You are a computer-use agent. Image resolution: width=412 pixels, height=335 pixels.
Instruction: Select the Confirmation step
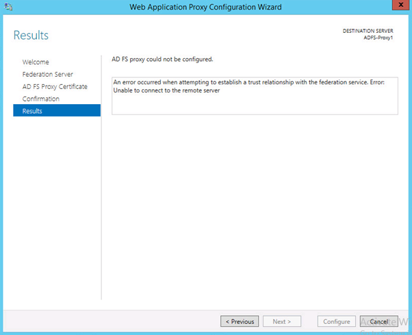tap(41, 99)
